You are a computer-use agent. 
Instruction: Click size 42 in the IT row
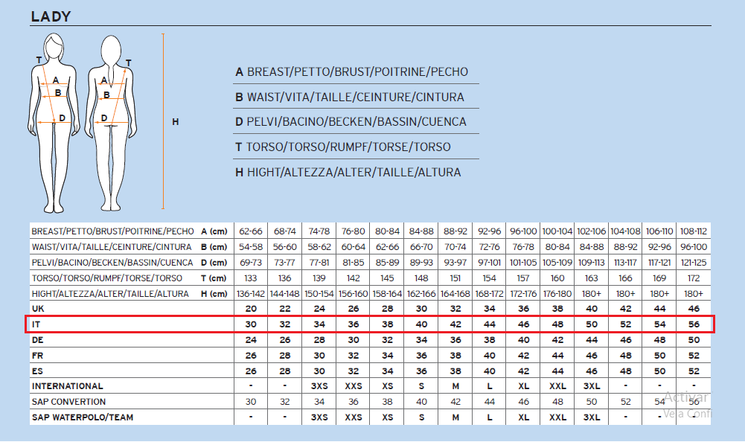click(x=455, y=324)
